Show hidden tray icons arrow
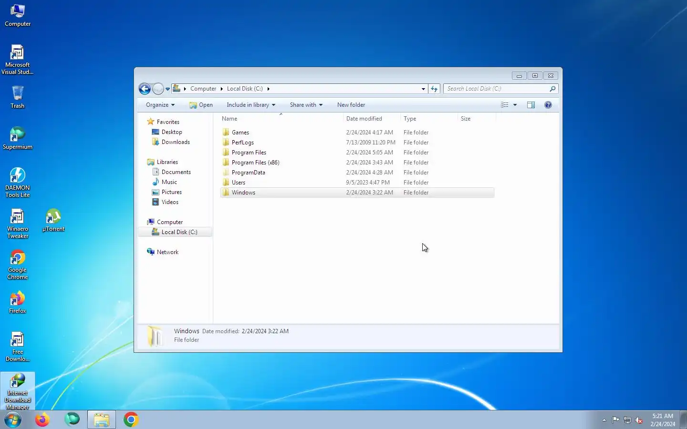Image resolution: width=687 pixels, height=429 pixels. pos(604,420)
